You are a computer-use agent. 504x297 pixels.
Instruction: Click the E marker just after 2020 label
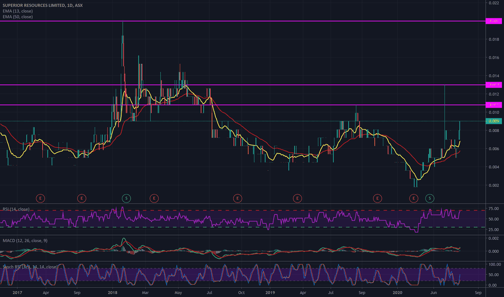(x=414, y=198)
